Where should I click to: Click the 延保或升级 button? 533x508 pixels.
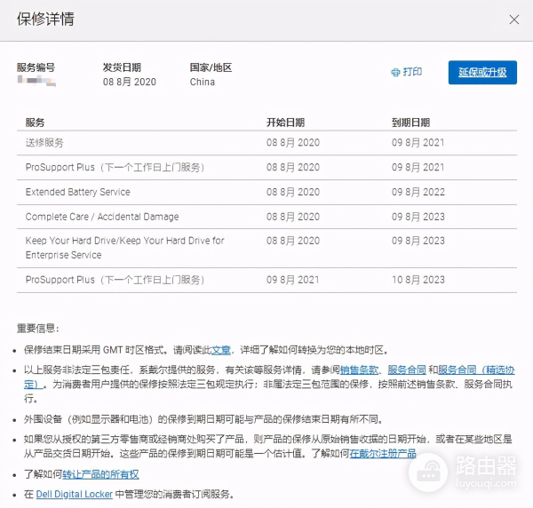click(482, 72)
